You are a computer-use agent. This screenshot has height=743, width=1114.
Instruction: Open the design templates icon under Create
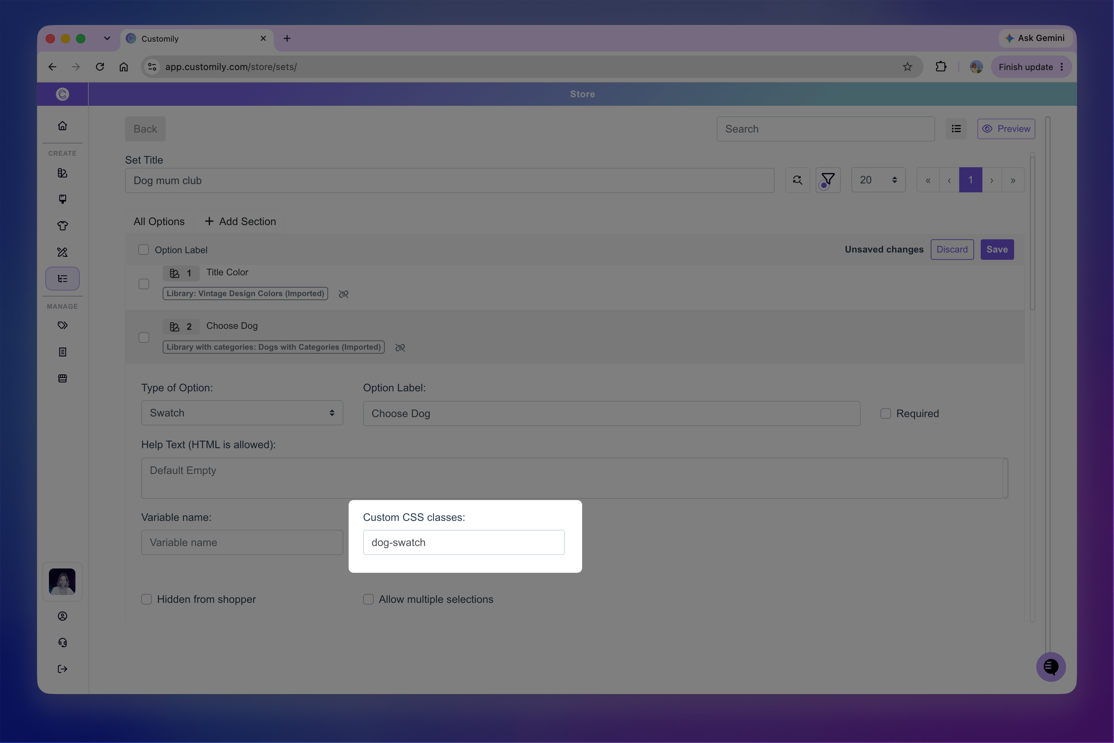click(x=62, y=173)
